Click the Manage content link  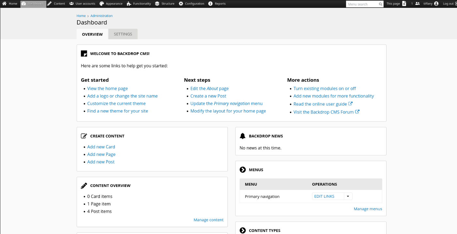coord(208,220)
